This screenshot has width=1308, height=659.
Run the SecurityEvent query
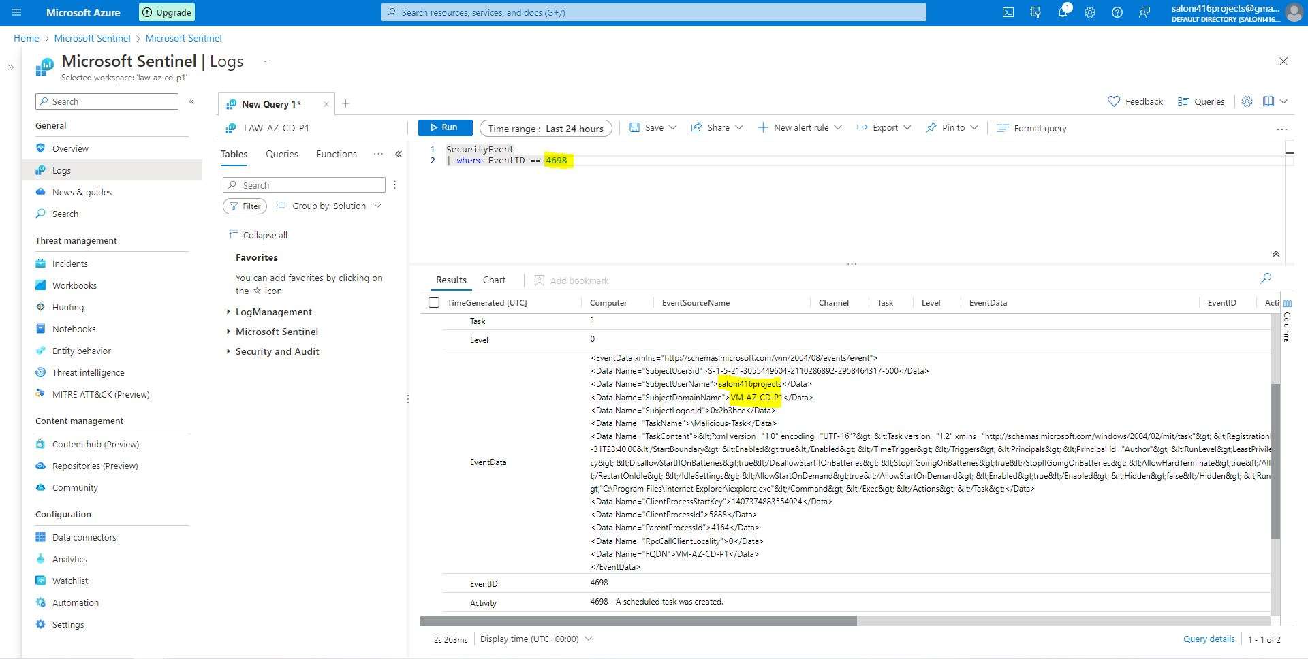tap(444, 127)
